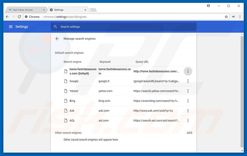Open more actions menu for Bing
This screenshot has height=156, width=247.
pyautogui.click(x=188, y=101)
